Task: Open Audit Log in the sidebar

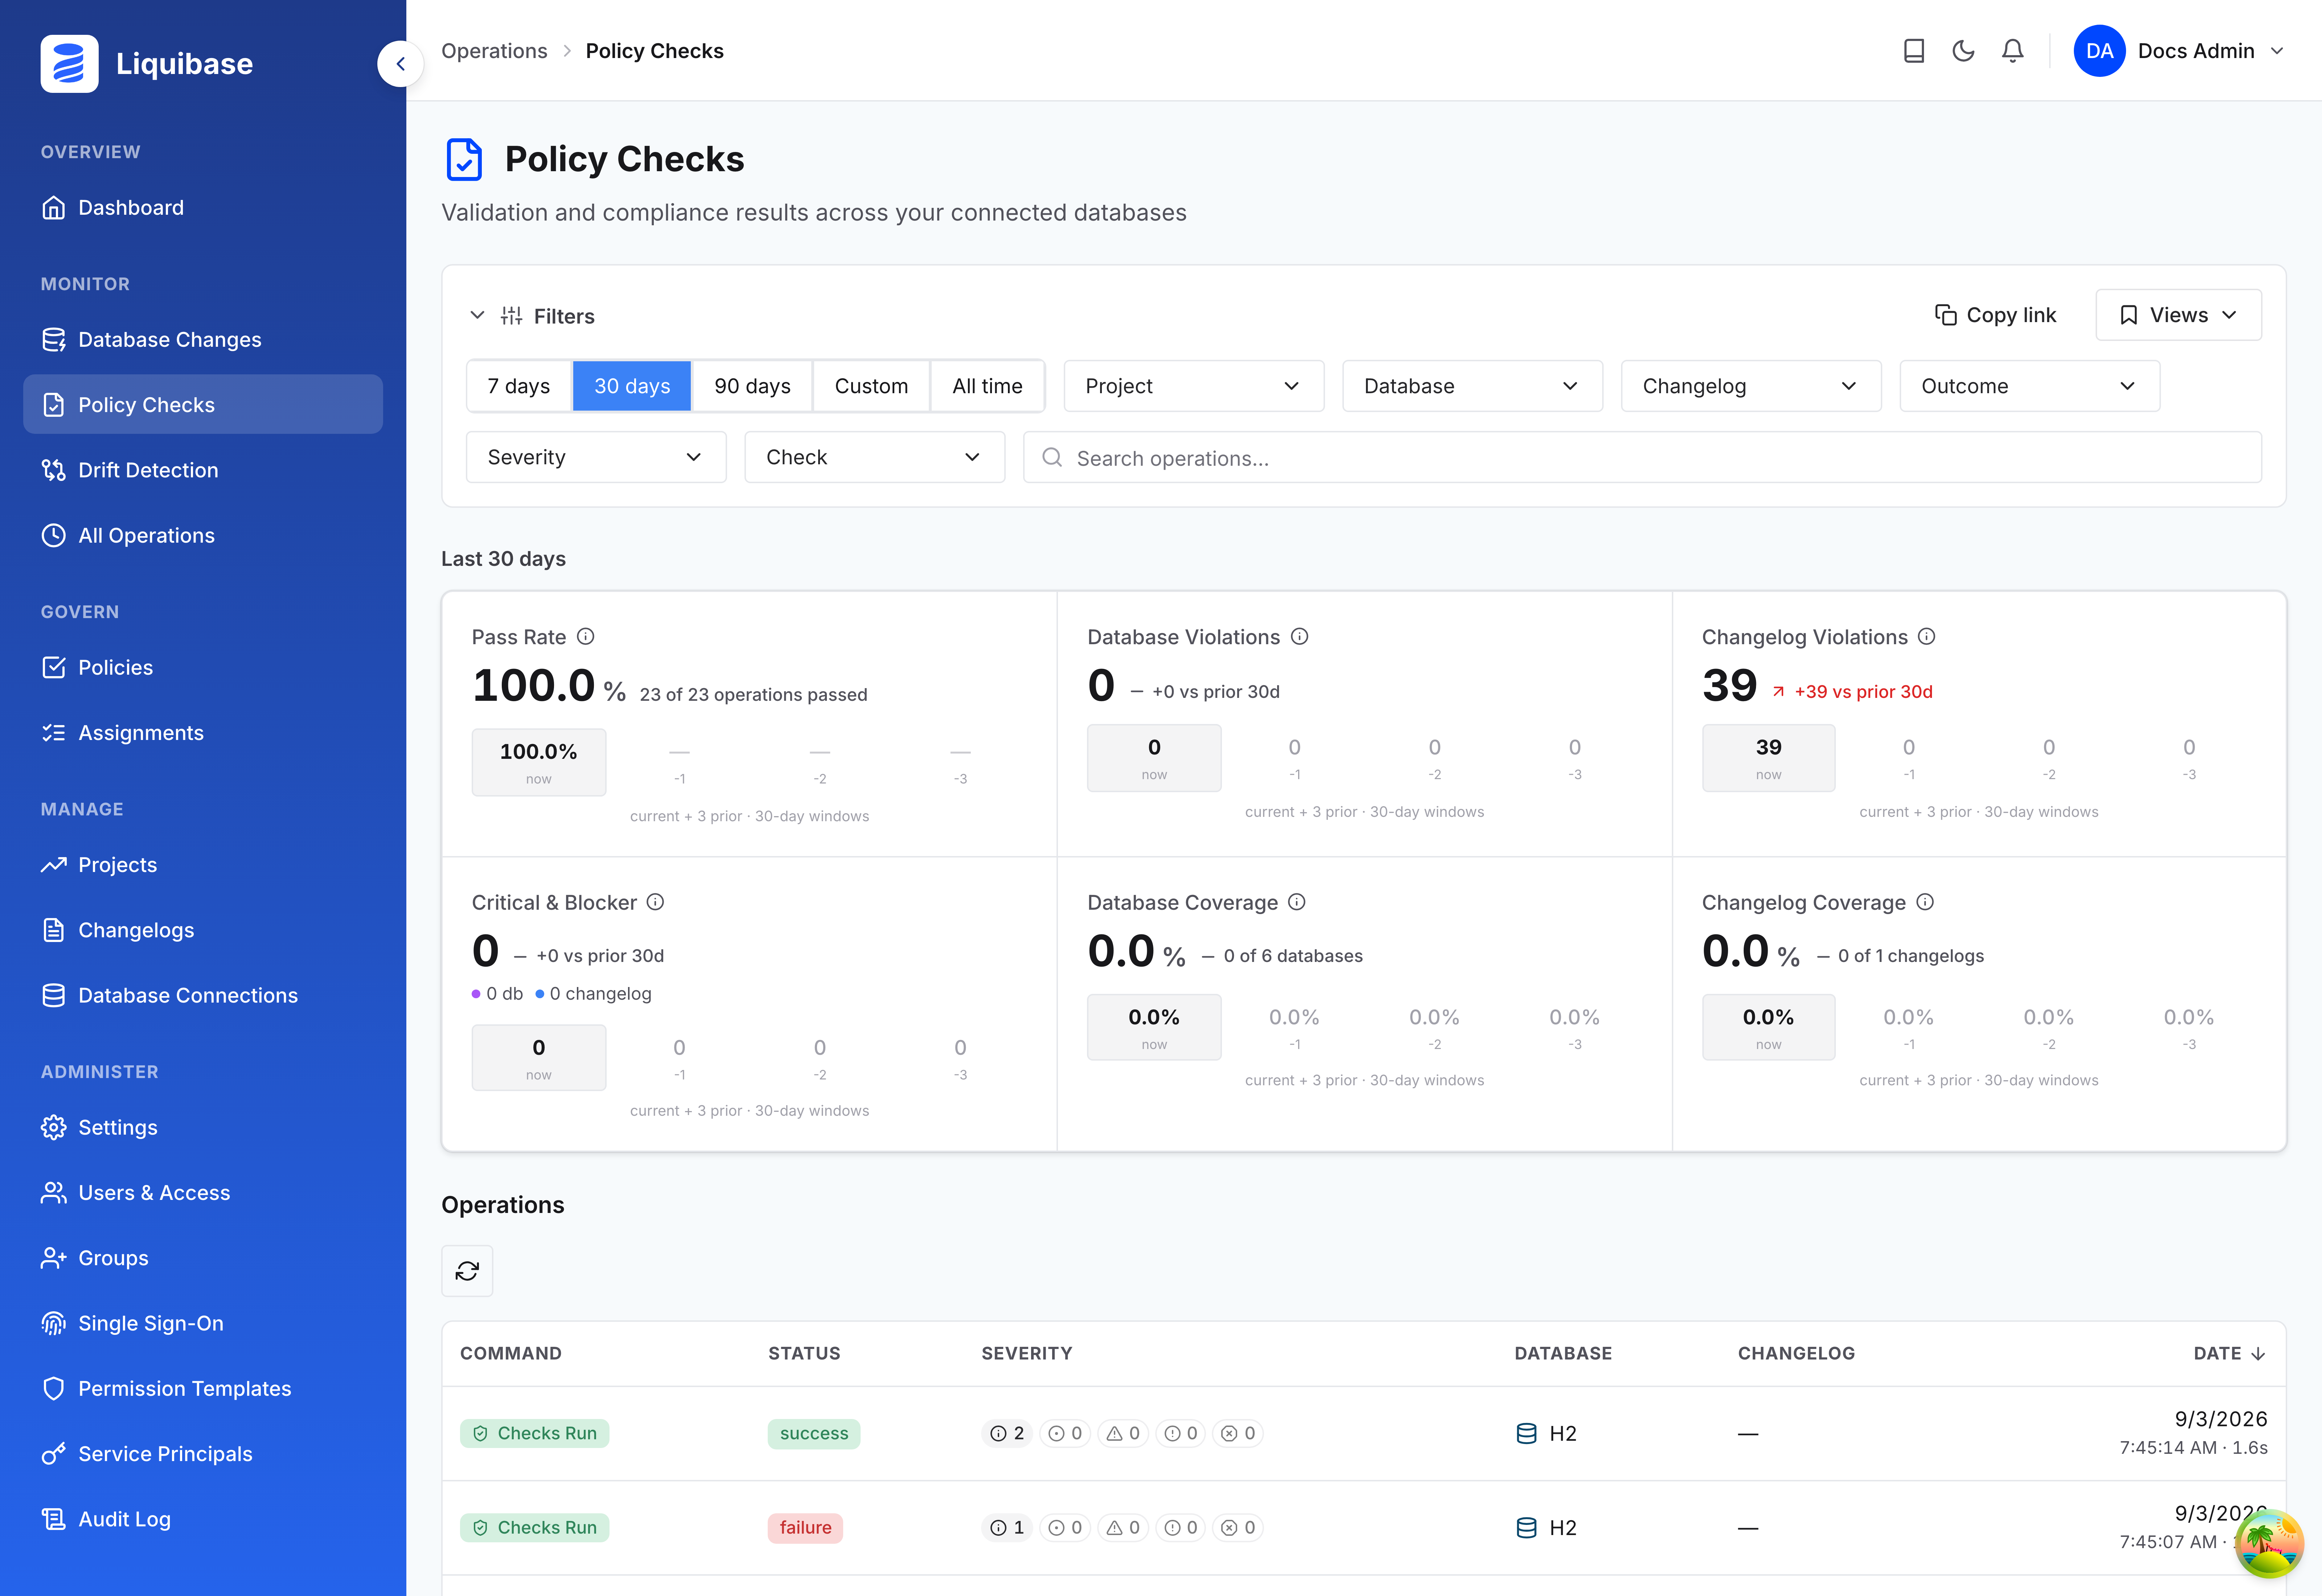Action: (203, 1519)
